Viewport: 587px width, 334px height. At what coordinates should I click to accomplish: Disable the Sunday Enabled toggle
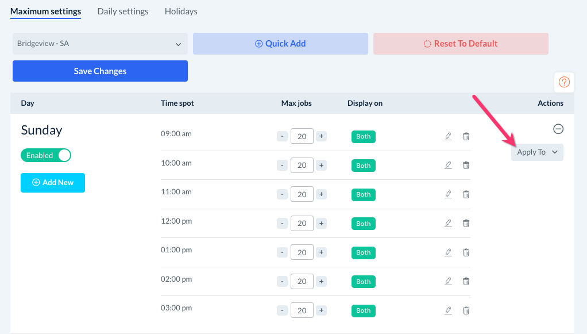point(46,155)
